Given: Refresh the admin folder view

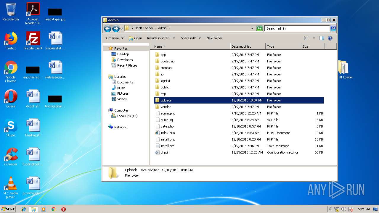Looking at the screenshot, I should [259, 28].
